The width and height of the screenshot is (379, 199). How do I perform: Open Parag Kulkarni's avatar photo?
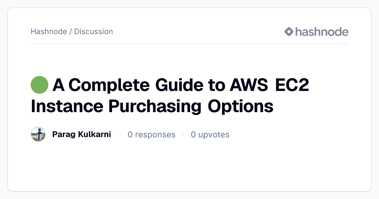(38, 134)
